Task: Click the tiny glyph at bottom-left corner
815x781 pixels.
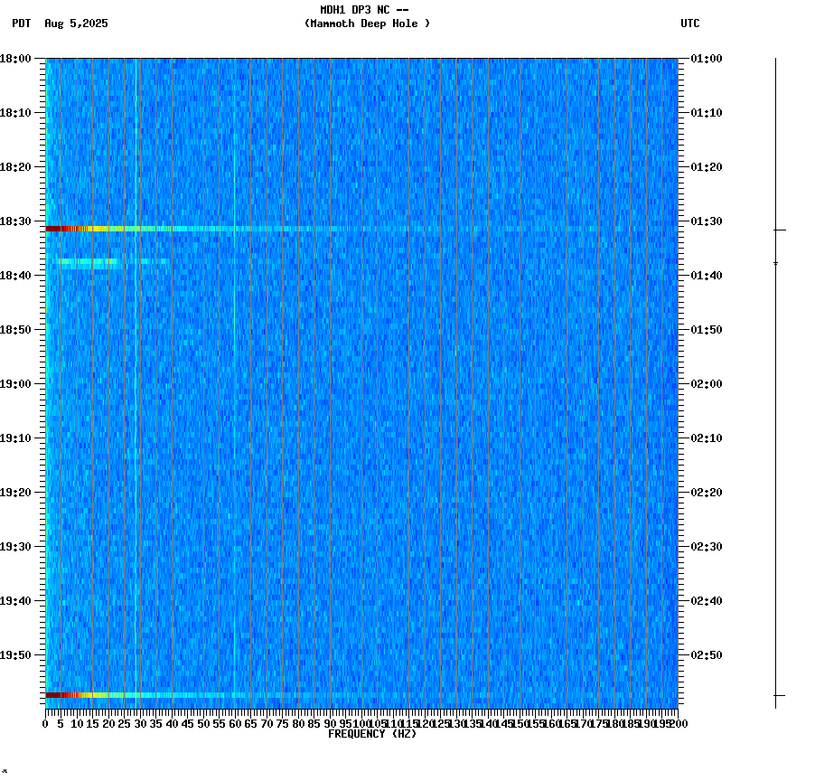Action: tap(5, 773)
